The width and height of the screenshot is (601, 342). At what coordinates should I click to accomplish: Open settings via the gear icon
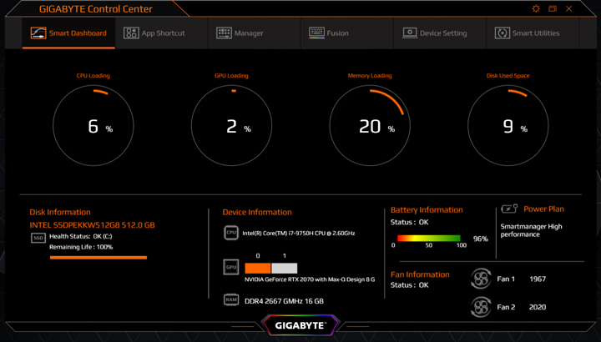pyautogui.click(x=536, y=9)
